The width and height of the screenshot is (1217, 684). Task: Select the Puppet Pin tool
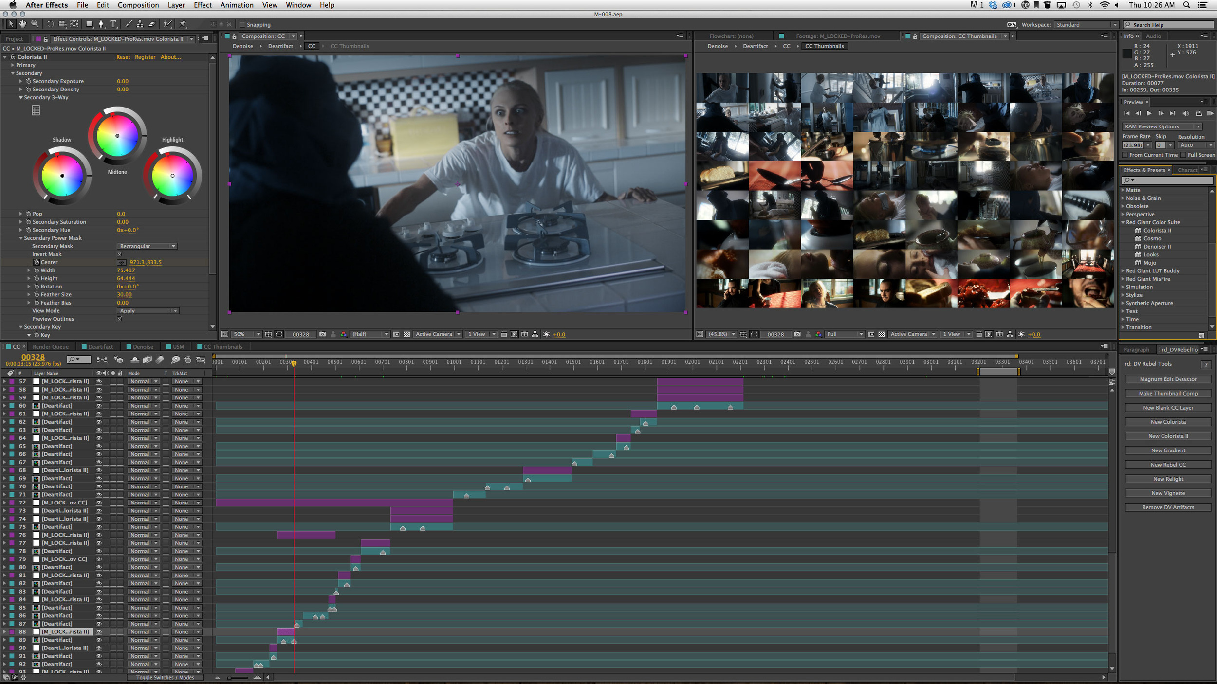tap(183, 24)
